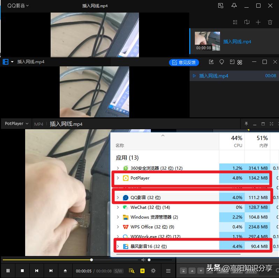The image size is (279, 278).
Task: Add file with QQ影音 plus icon
Action: click(x=258, y=22)
